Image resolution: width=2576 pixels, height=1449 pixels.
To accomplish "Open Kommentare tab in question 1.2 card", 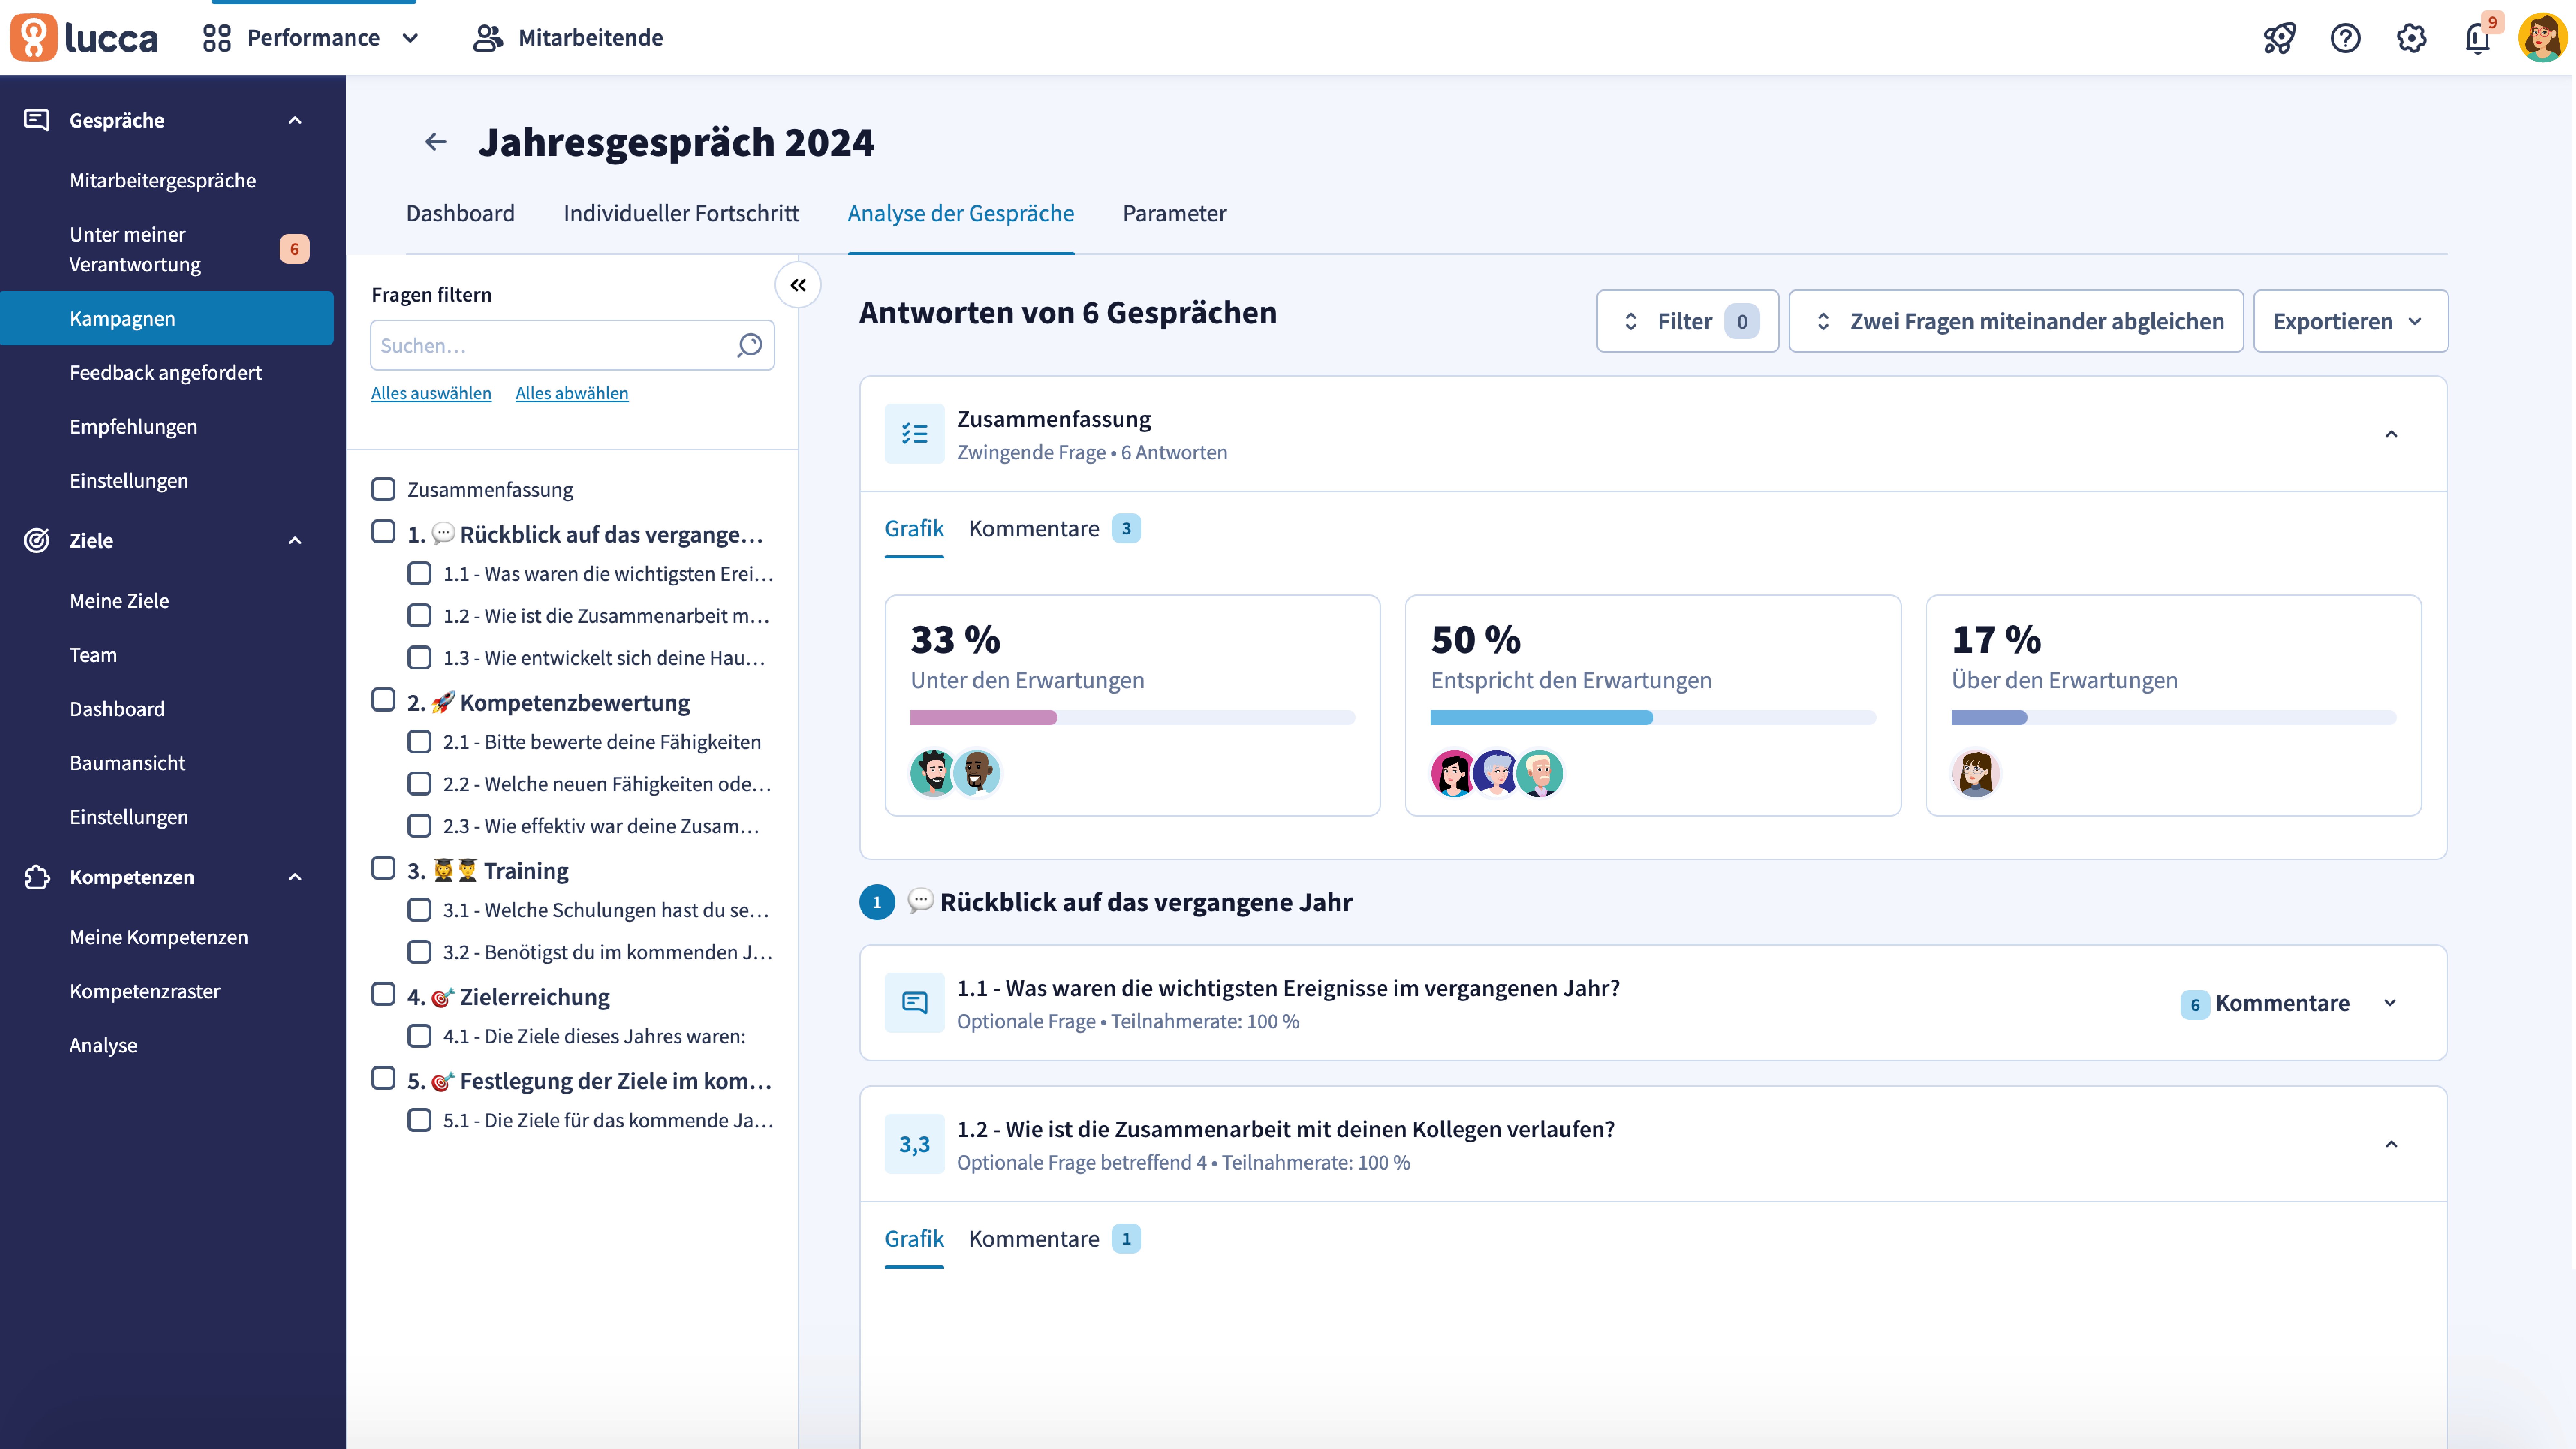I will (1054, 1239).
